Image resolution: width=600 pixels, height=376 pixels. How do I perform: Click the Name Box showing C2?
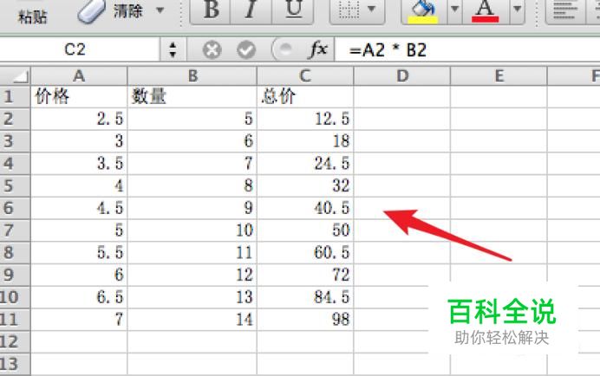(x=79, y=49)
